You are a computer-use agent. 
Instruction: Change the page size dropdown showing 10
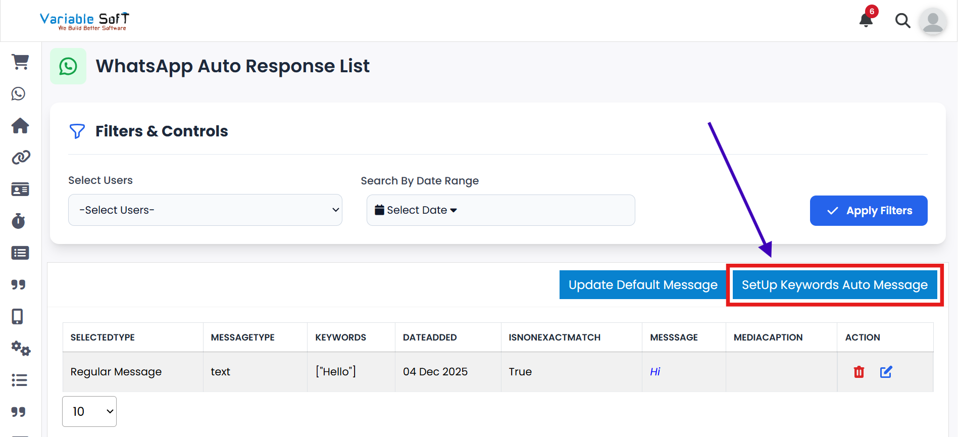click(x=89, y=412)
